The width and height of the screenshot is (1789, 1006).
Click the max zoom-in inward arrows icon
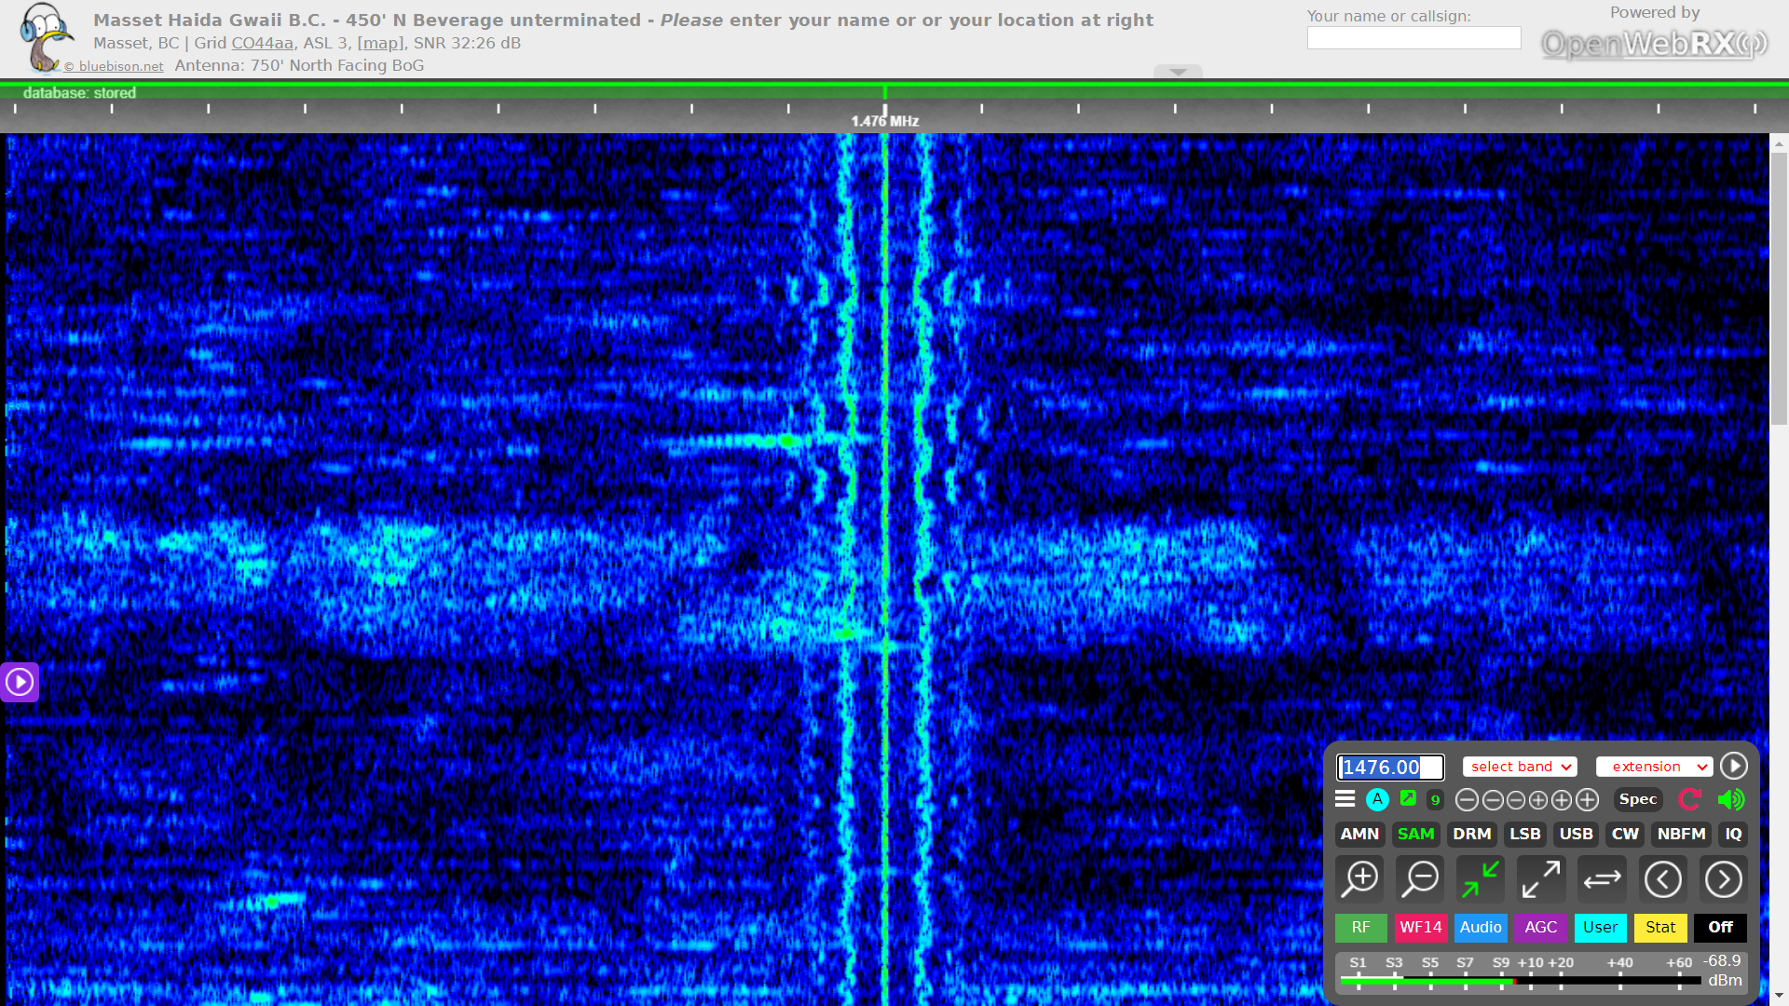tap(1481, 878)
